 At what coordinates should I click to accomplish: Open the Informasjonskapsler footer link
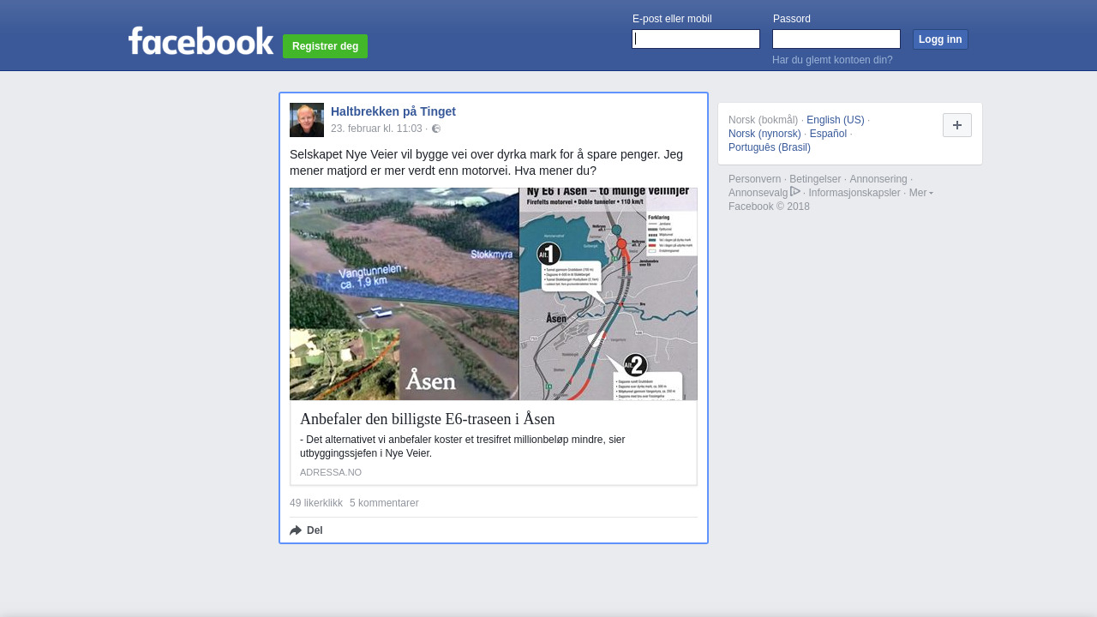(854, 193)
